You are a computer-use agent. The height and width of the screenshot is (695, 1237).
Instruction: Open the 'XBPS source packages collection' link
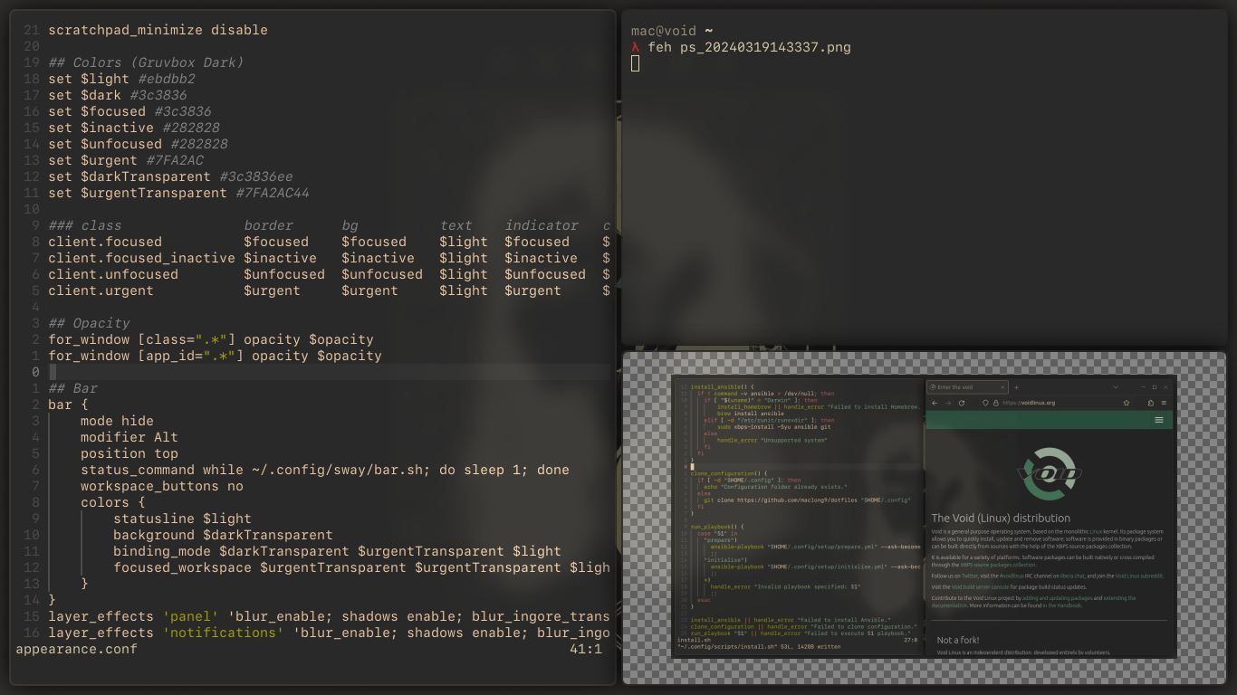tap(998, 565)
